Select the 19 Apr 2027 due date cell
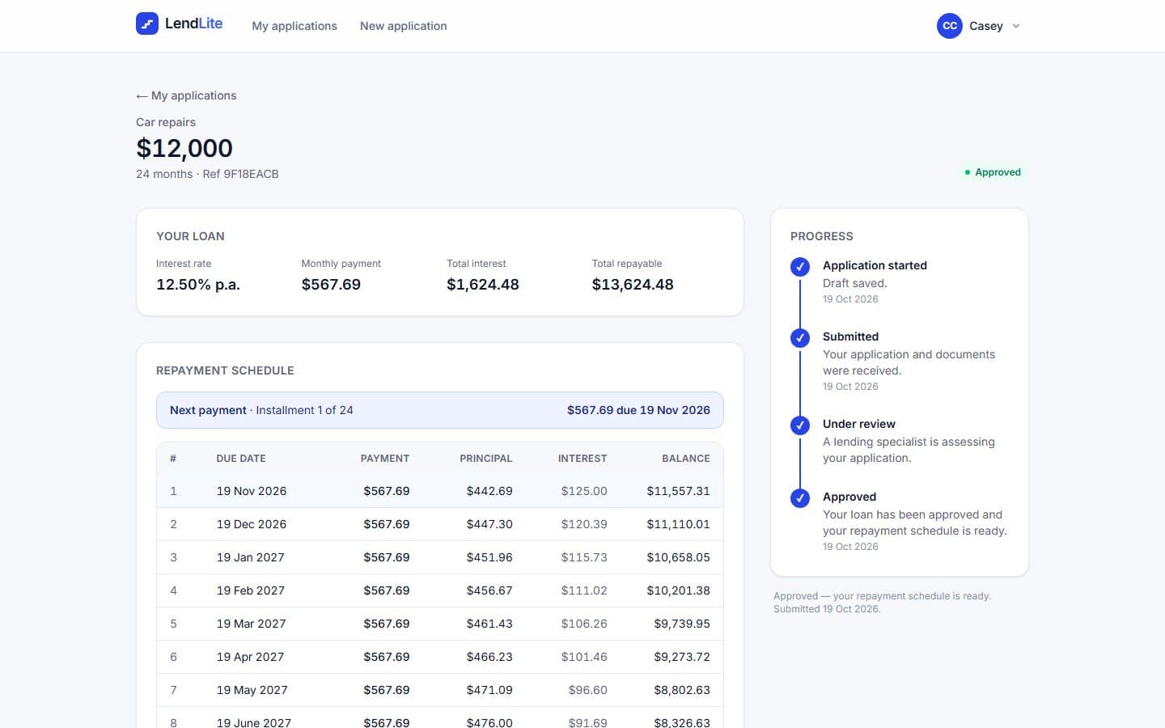Screen dimensions: 1165x728 pos(251,657)
